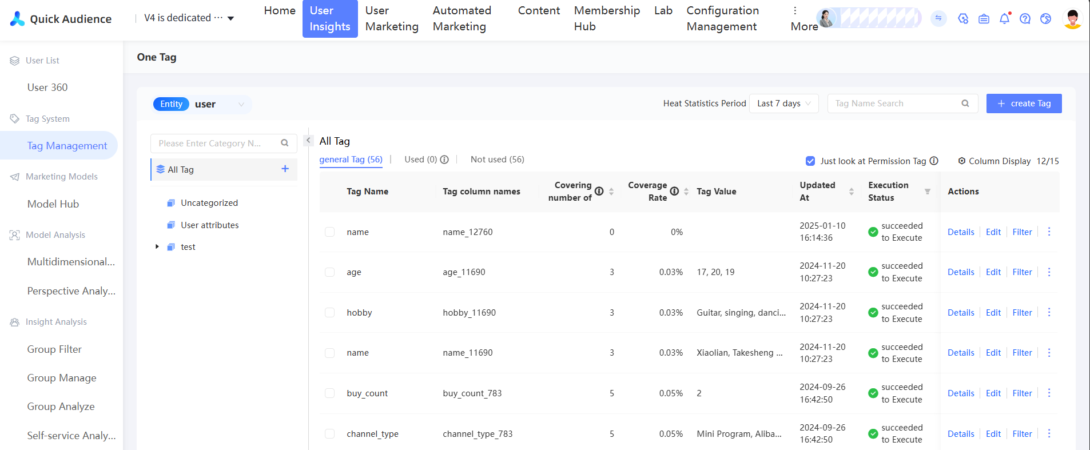Open the help question mark icon
The width and height of the screenshot is (1090, 450).
coord(1025,19)
